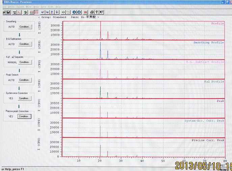Click Condition for System error Correction
The width and height of the screenshot is (232, 171).
pos(25,98)
